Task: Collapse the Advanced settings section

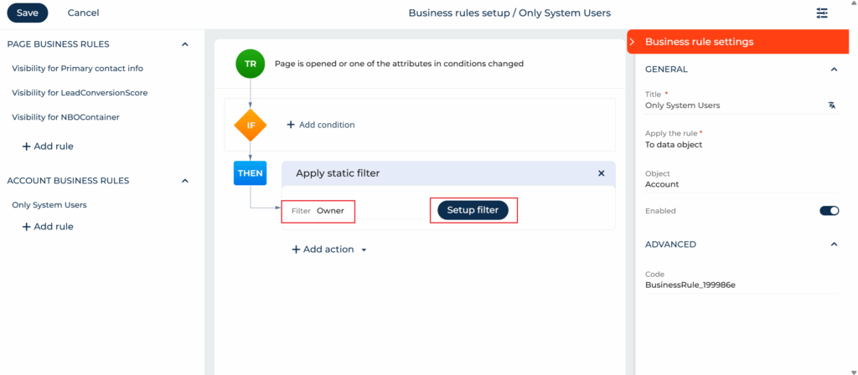Action: coord(833,244)
